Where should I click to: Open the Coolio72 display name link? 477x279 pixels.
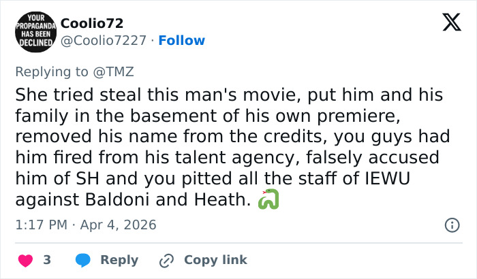[92, 23]
